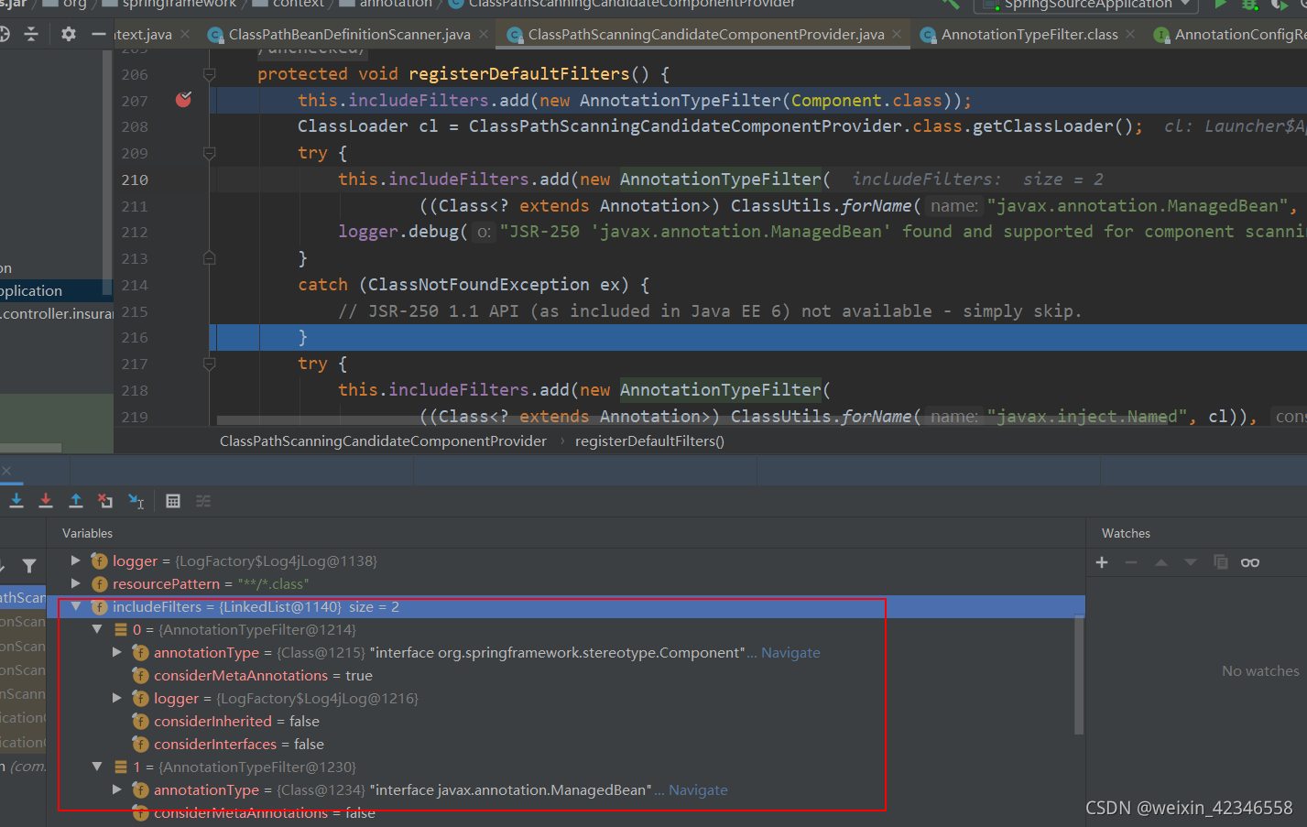The image size is (1307, 827).
Task: Fold code block at line 206 gutter
Action: click(209, 74)
